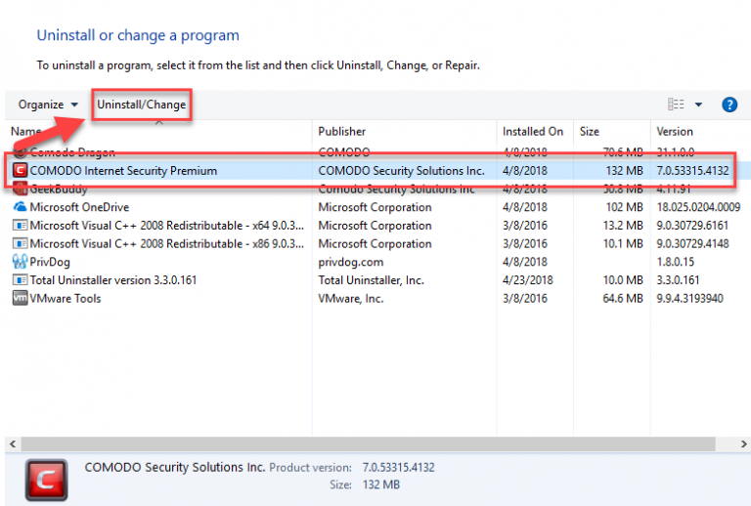The width and height of the screenshot is (751, 506).
Task: Sort by Publisher column header
Action: tap(342, 132)
